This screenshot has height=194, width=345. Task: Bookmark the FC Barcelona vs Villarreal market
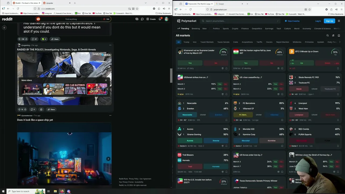tap(282, 120)
